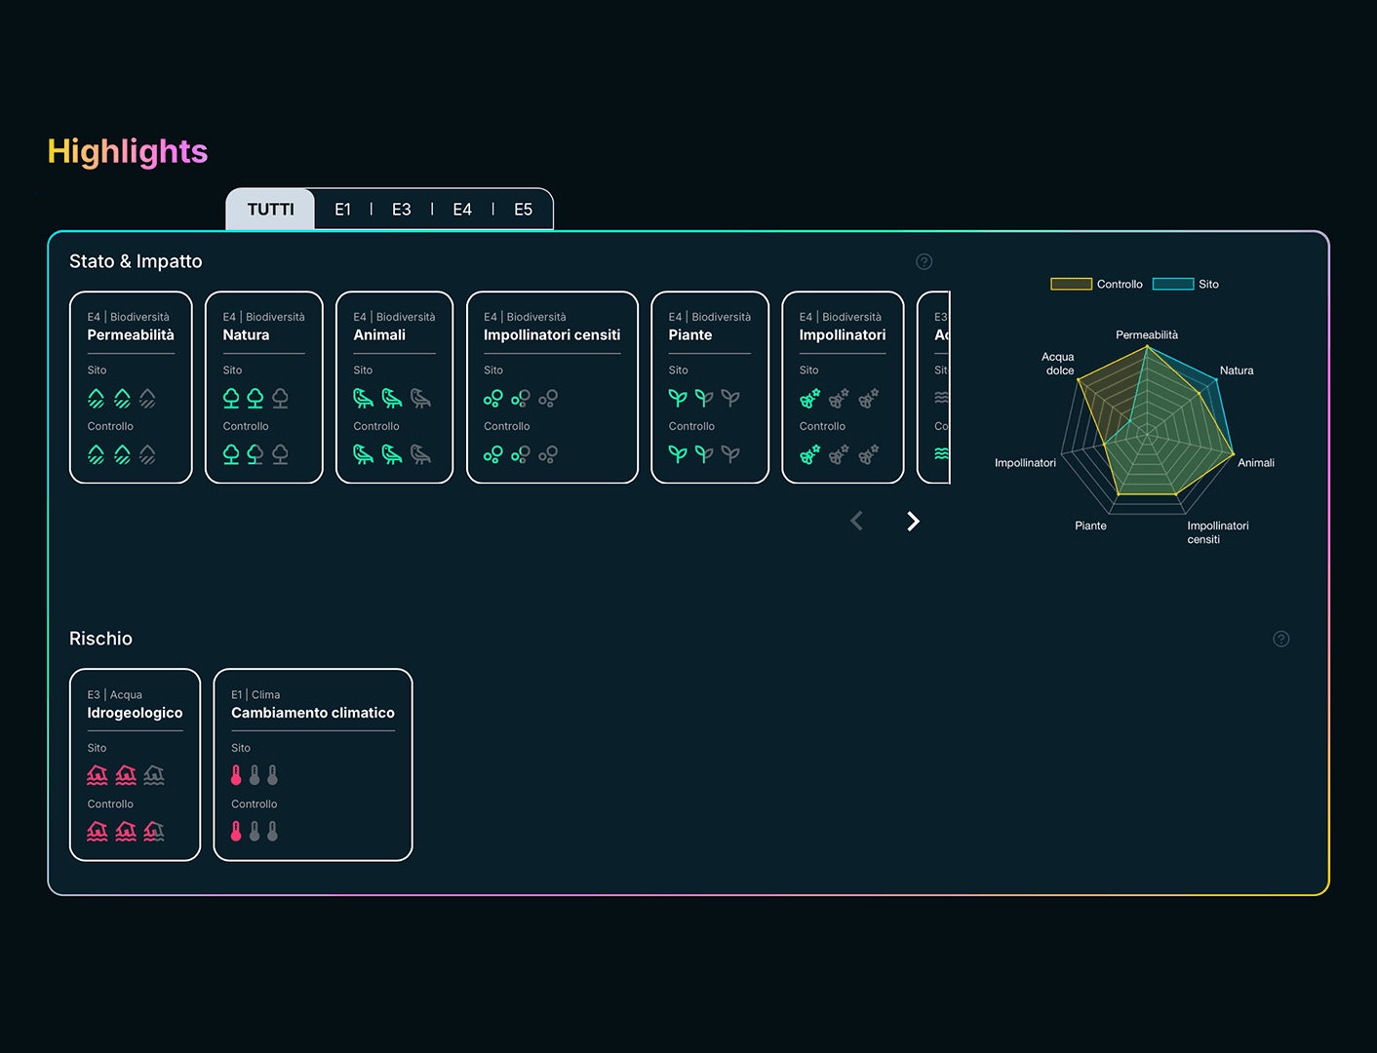Click the Natura radar axis label
This screenshot has height=1053, width=1377.
pyautogui.click(x=1237, y=370)
